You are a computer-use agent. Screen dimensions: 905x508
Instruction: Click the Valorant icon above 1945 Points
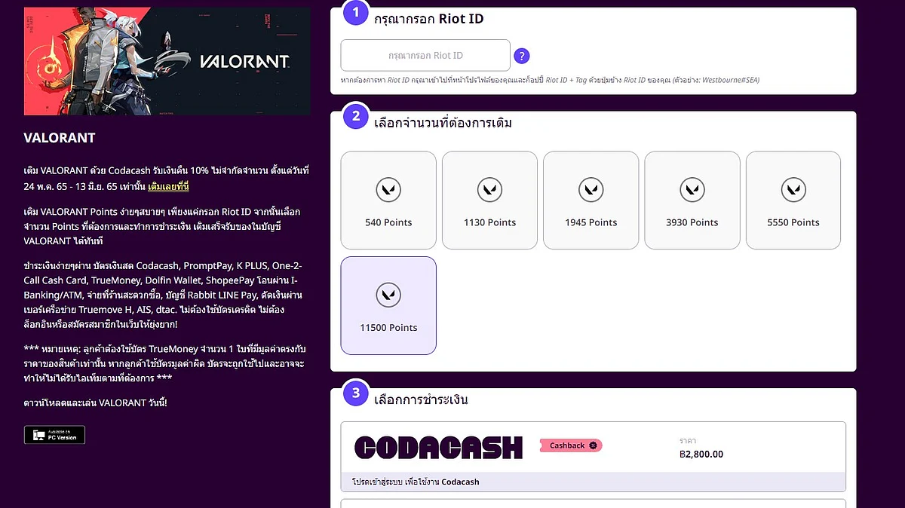pyautogui.click(x=591, y=190)
